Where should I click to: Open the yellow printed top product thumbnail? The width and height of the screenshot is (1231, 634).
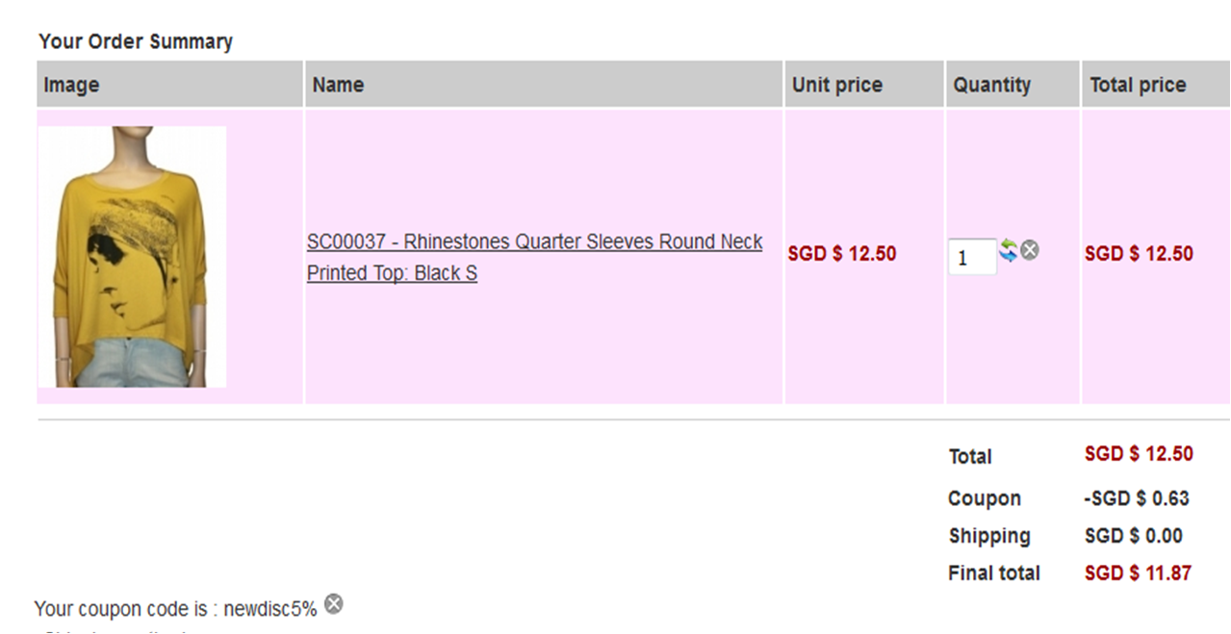point(132,257)
